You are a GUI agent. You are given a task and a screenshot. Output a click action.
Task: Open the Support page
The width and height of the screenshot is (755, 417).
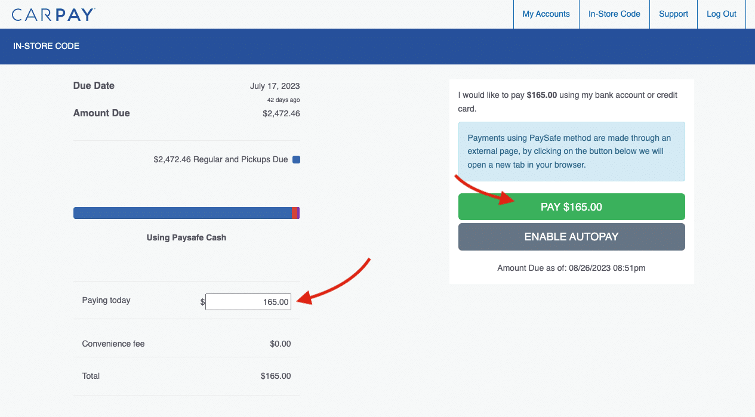pyautogui.click(x=673, y=14)
